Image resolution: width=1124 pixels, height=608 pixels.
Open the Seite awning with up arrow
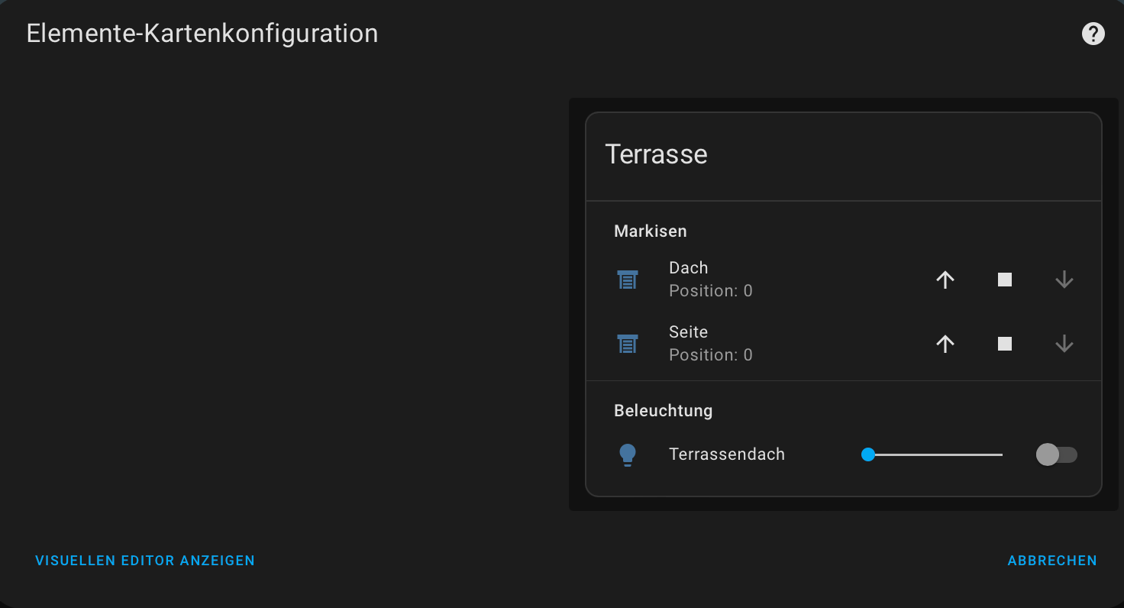pyautogui.click(x=945, y=344)
